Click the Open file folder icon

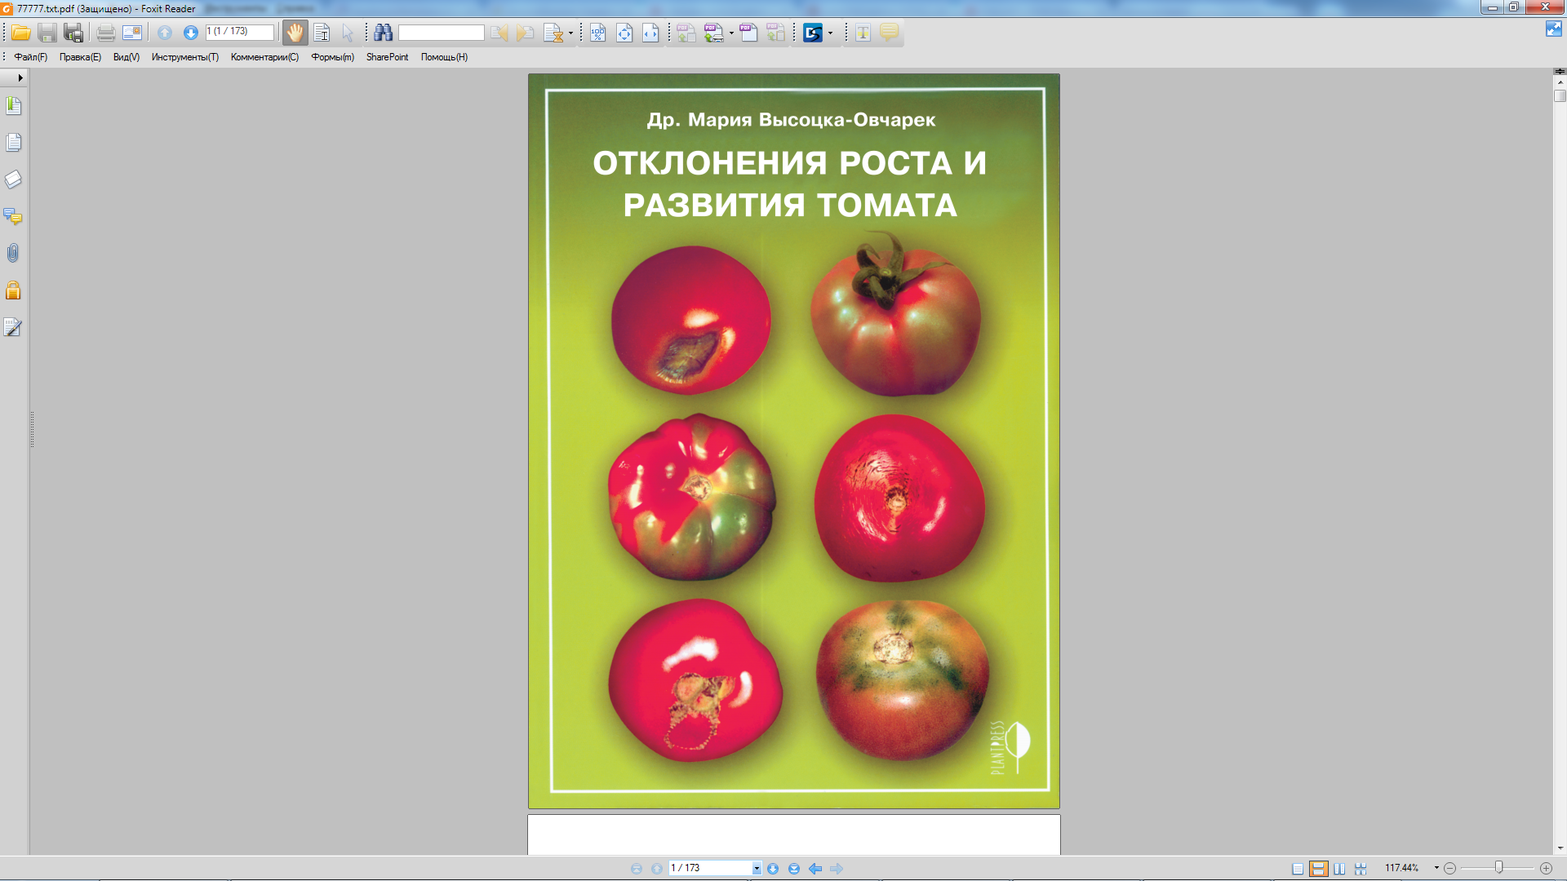click(20, 33)
